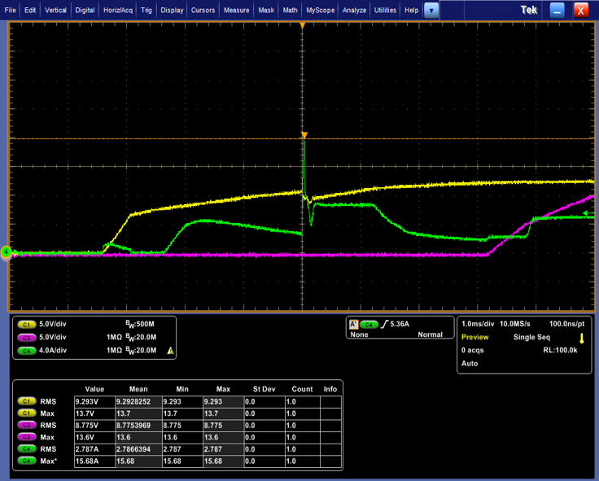
Task: Click the Single Seq acquisition label
Action: [531, 337]
